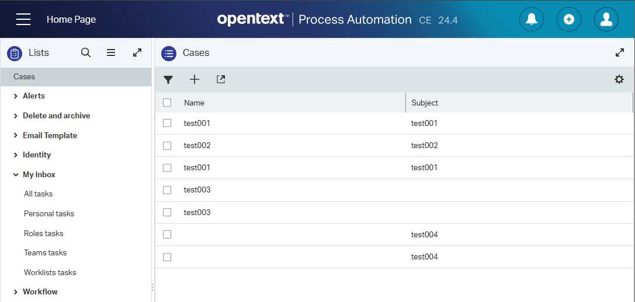Open the hamburger navigation menu
This screenshot has height=302, width=635.
point(23,19)
